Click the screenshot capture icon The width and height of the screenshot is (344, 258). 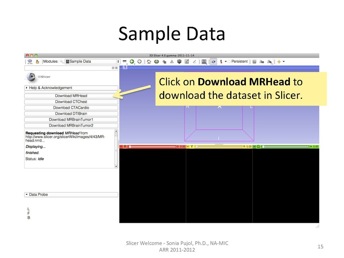tap(254, 61)
